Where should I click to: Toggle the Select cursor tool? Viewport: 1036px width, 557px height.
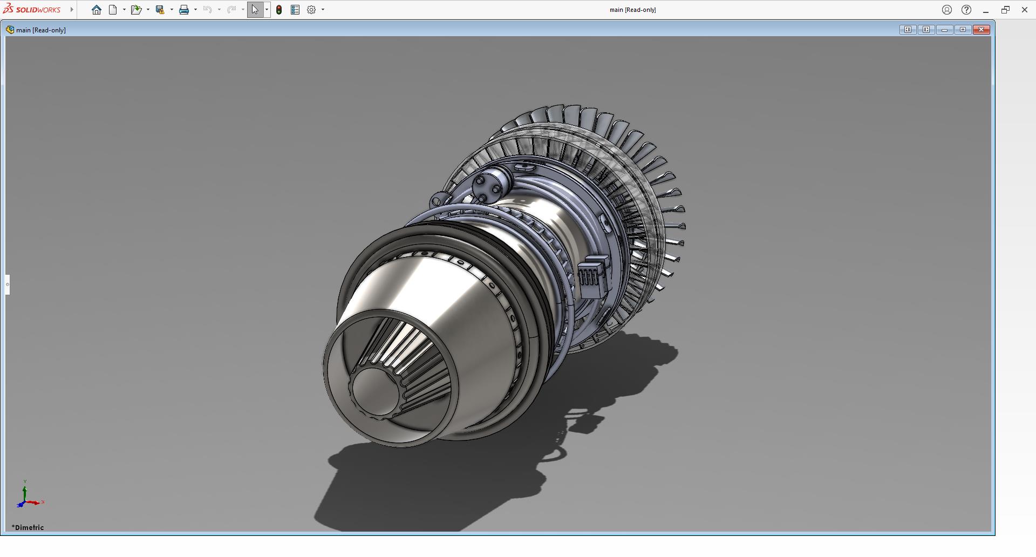[x=255, y=10]
